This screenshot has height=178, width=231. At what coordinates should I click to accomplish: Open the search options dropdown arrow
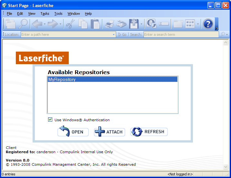pos(227,35)
